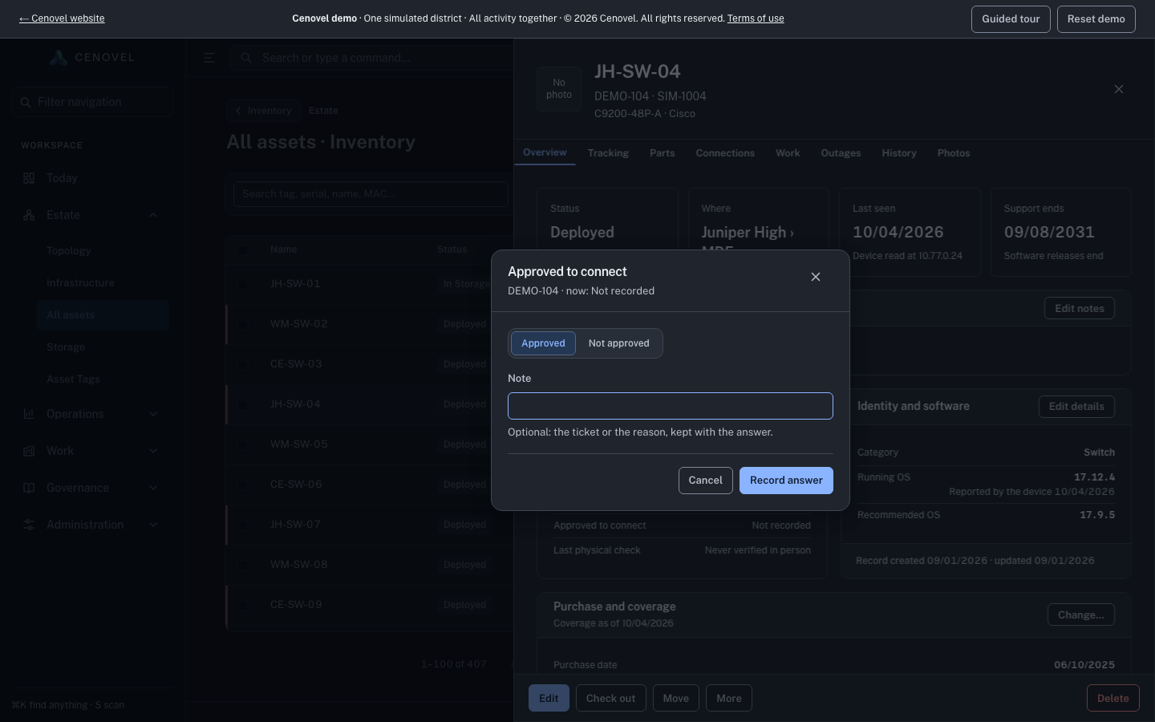Click the Estate sidebar icon
This screenshot has width=1155, height=722.
[29, 215]
